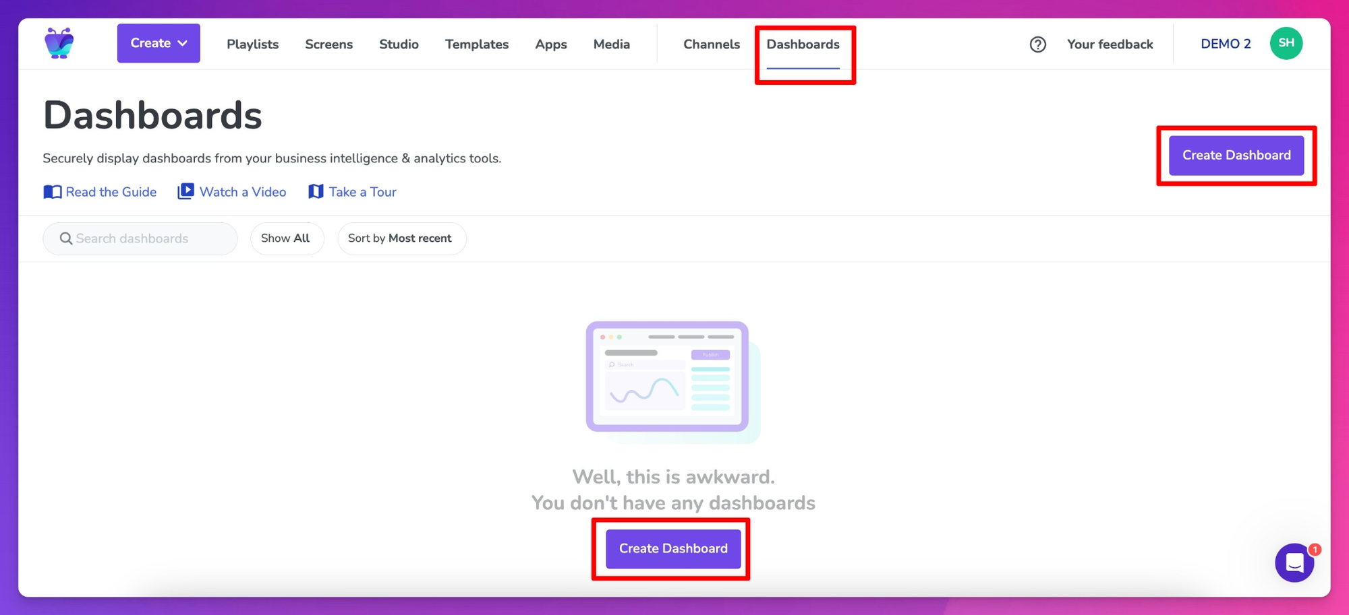
Task: Expand the Create dropdown button
Action: [159, 43]
